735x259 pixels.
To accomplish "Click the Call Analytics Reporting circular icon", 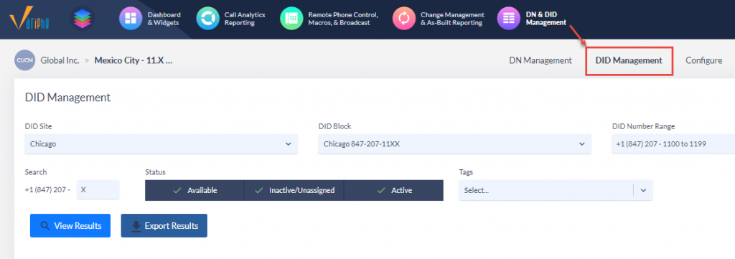I will (207, 18).
